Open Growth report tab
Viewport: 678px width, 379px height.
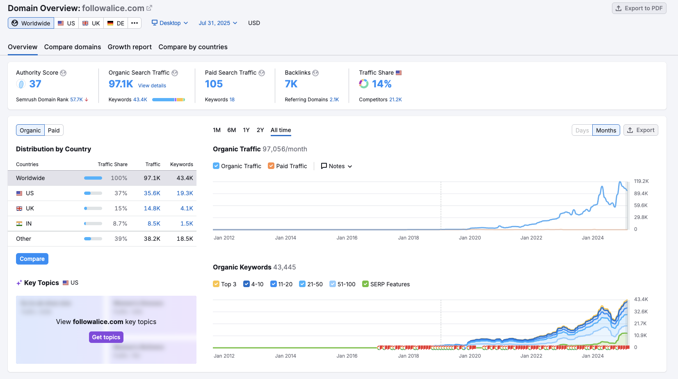[130, 47]
